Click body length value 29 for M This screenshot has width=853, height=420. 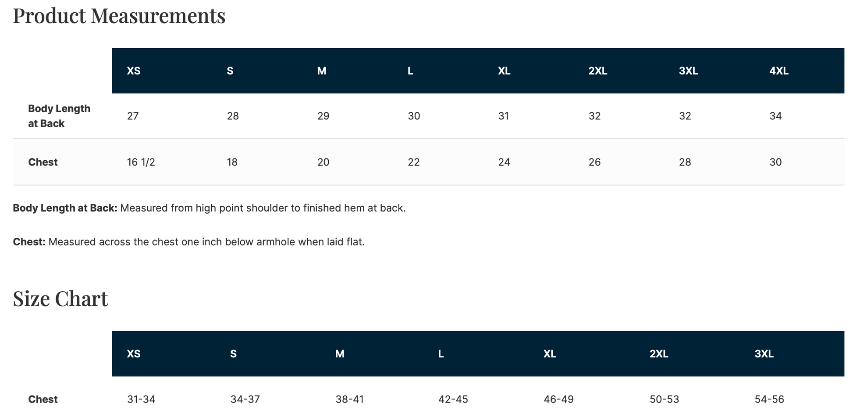coord(323,116)
